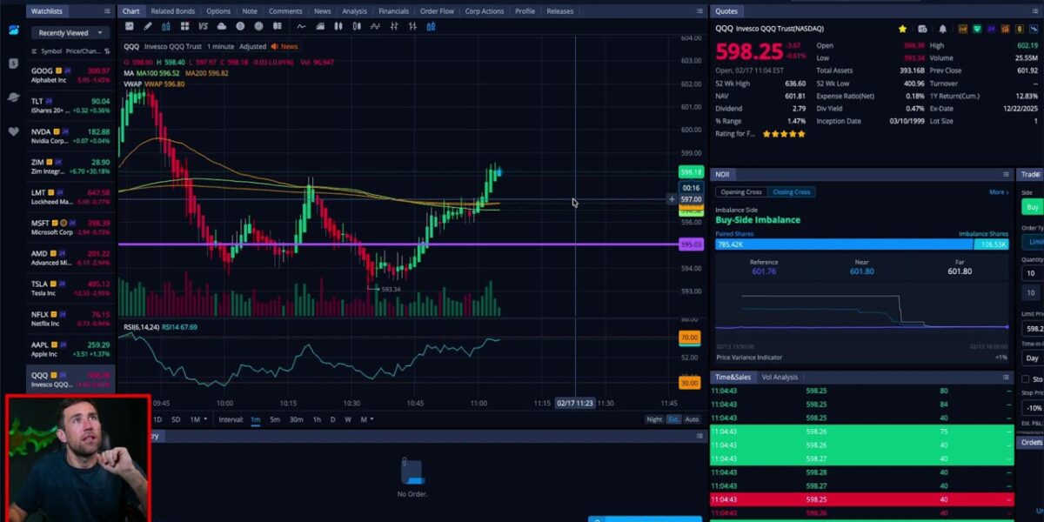Enable the Night session toggle
The width and height of the screenshot is (1044, 522).
[653, 419]
